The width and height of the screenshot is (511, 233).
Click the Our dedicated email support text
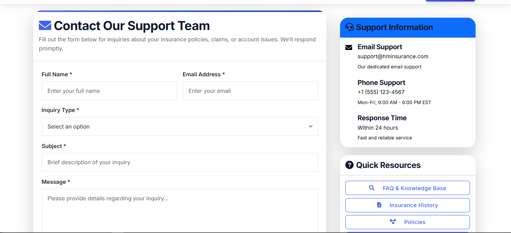point(389,67)
